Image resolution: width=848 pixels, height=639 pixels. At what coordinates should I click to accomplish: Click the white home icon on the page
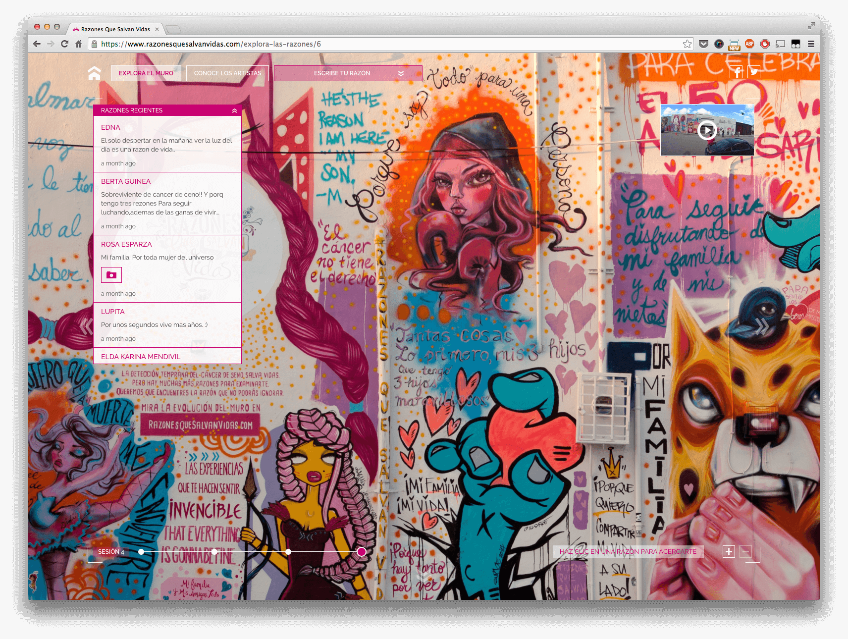94,73
